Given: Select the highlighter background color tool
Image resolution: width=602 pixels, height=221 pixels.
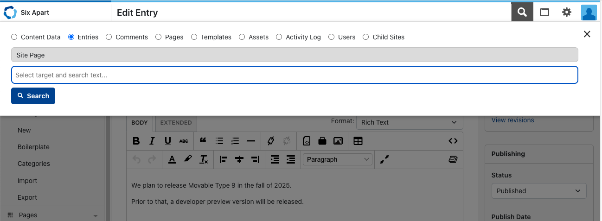Looking at the screenshot, I should (187, 159).
